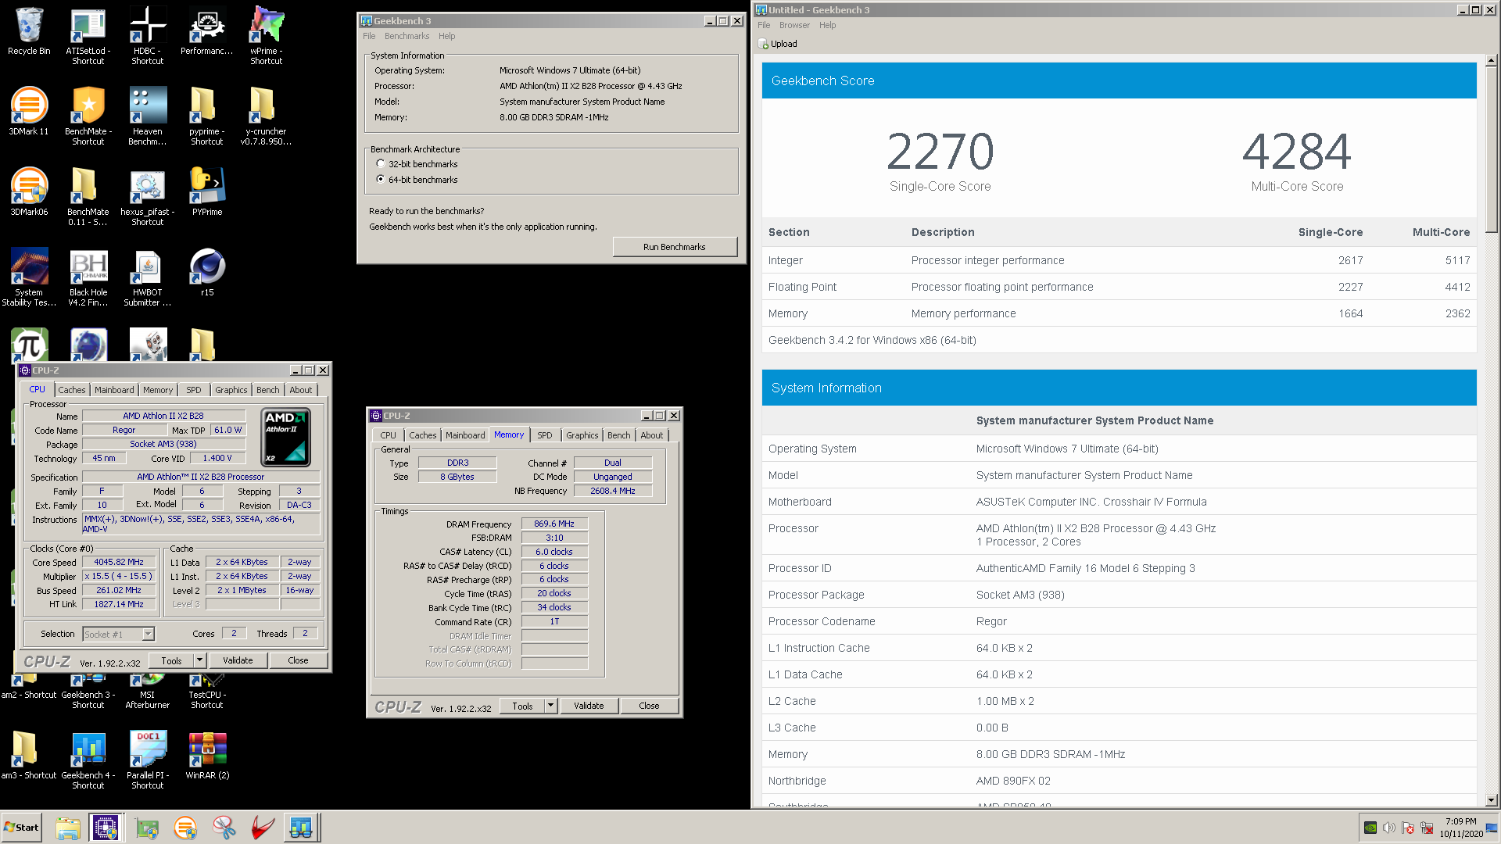This screenshot has height=844, width=1501.
Task: Expand Tools dropdown arrow in CPU-Z CPU window
Action: point(199,660)
